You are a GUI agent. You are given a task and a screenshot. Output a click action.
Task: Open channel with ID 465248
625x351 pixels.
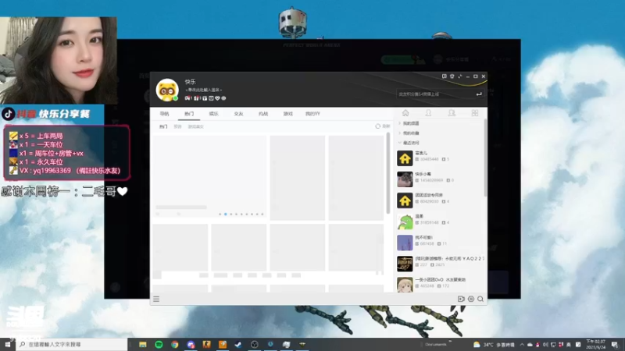click(x=440, y=284)
